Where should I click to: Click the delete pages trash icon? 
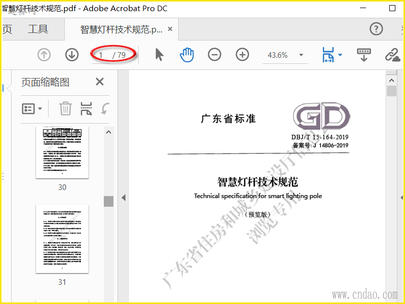pos(66,108)
